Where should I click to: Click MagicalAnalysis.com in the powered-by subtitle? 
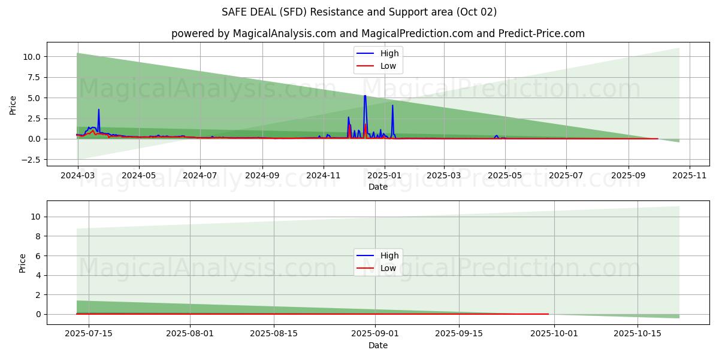point(283,34)
